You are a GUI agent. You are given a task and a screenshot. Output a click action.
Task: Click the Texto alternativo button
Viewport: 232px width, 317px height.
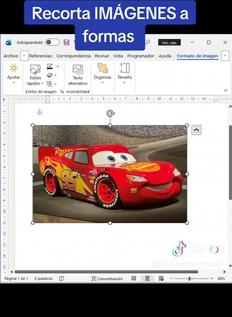[78, 75]
